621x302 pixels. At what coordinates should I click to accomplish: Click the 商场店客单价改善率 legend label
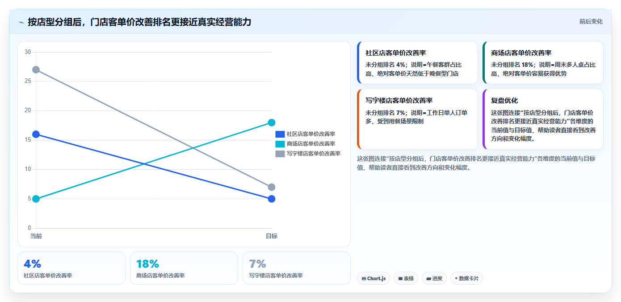pyautogui.click(x=311, y=144)
